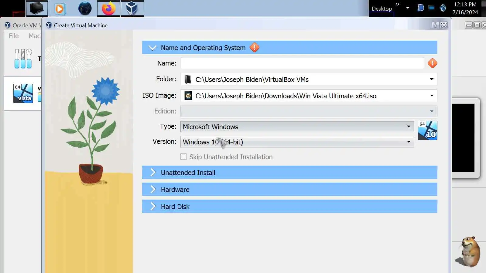Click into the Name text field
486x273 pixels.
[302, 63]
